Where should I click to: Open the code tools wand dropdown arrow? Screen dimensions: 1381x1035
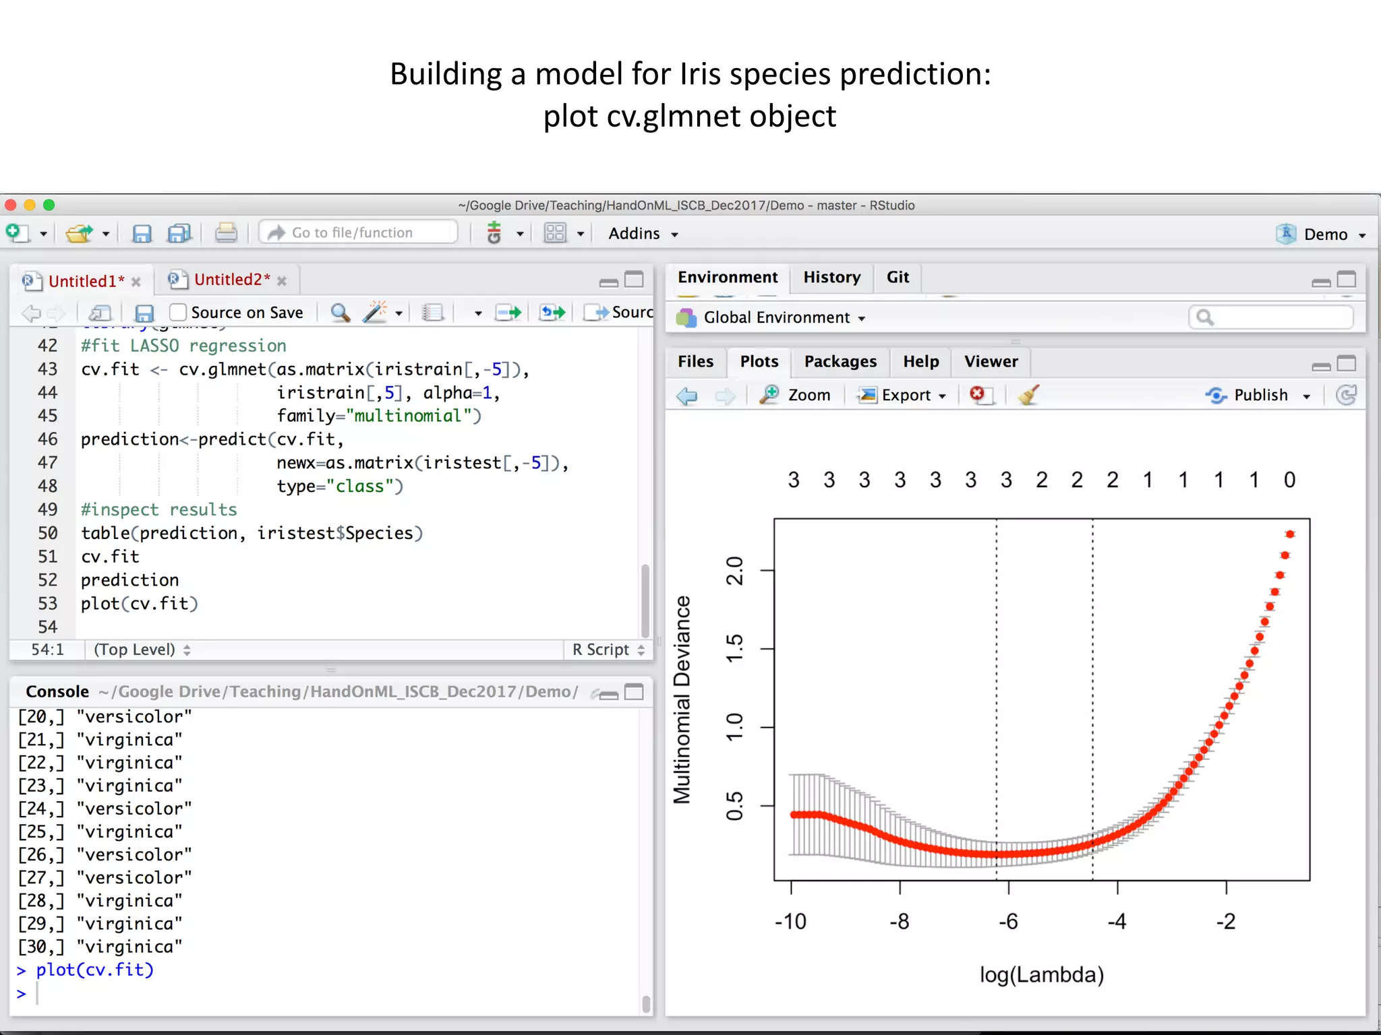coord(399,313)
